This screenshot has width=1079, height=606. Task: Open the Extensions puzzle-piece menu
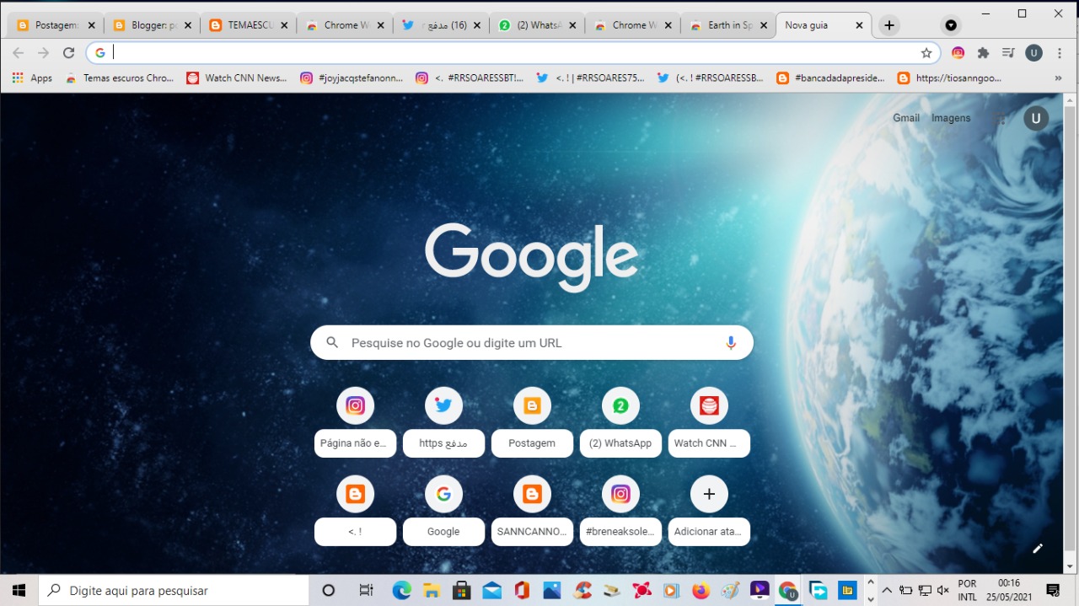[983, 53]
